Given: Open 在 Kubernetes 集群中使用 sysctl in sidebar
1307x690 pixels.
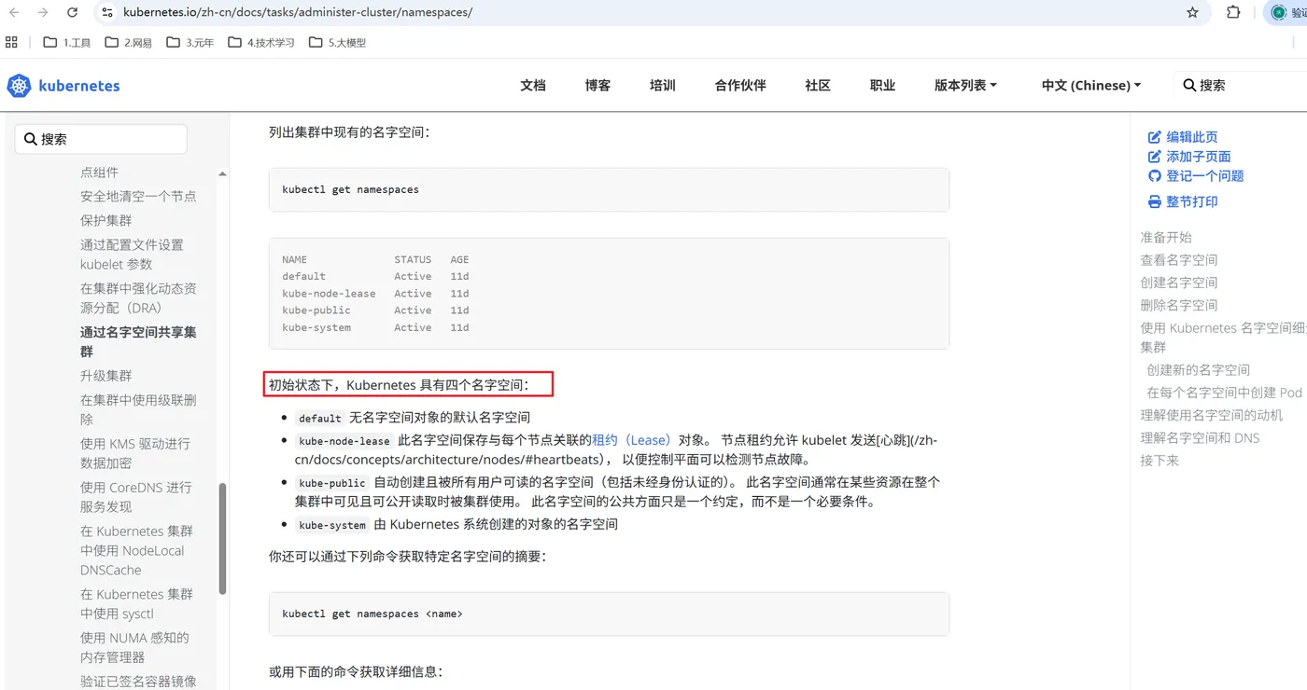Looking at the screenshot, I should pyautogui.click(x=136, y=604).
